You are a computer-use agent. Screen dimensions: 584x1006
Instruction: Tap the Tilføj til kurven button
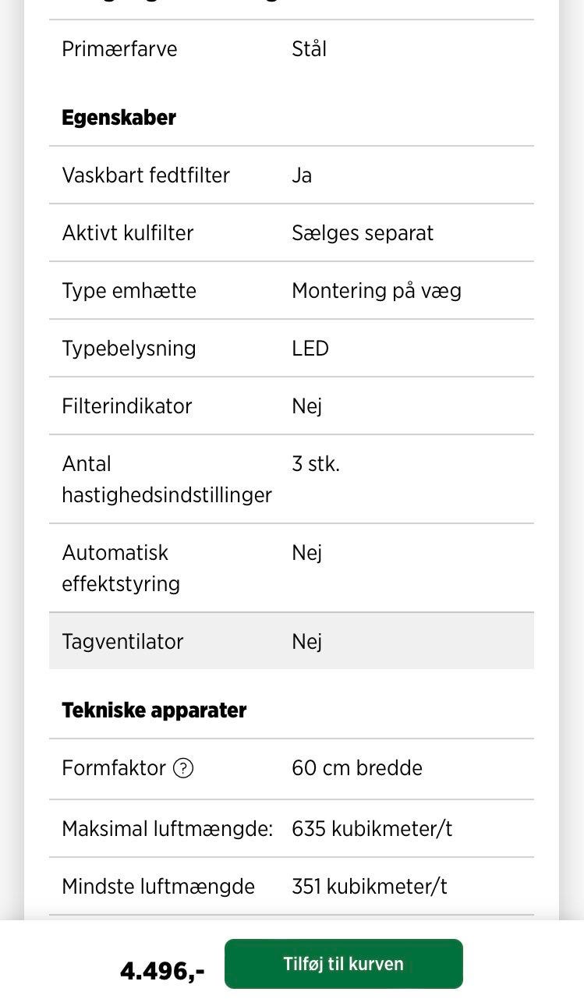pos(343,964)
